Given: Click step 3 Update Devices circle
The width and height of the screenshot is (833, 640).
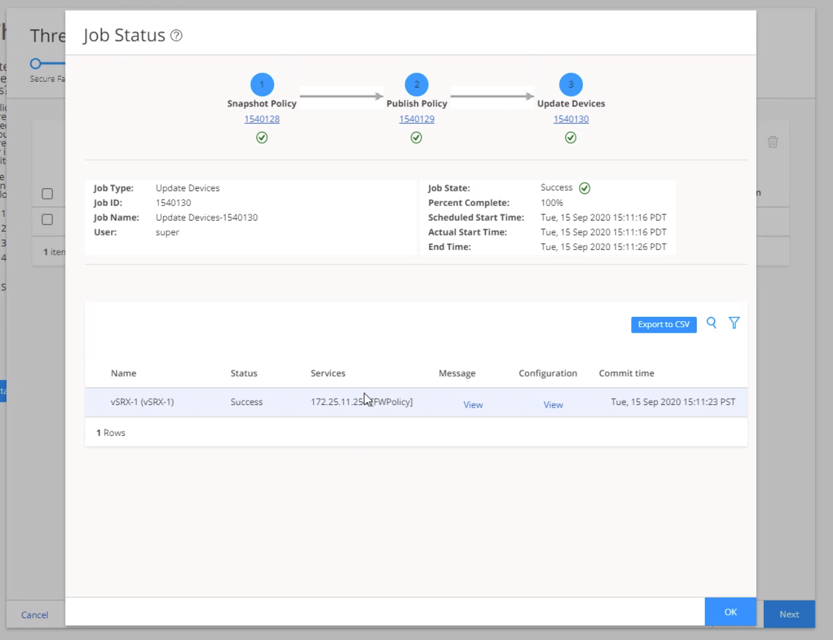Looking at the screenshot, I should [571, 84].
